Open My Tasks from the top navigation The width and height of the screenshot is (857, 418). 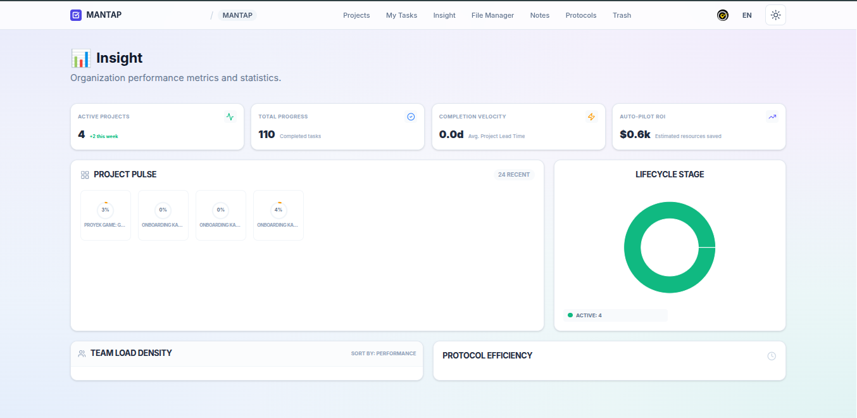click(x=401, y=15)
